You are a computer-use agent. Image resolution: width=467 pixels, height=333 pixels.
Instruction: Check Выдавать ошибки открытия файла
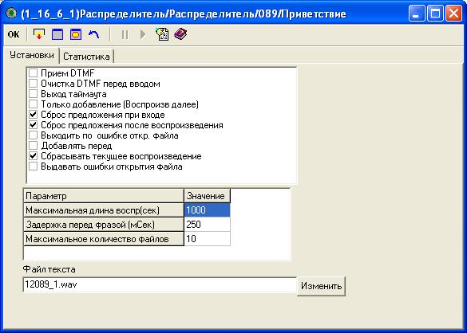pyautogui.click(x=33, y=166)
